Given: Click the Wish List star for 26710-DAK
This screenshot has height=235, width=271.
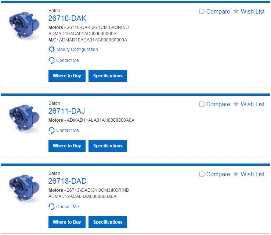Looking at the screenshot, I should (x=236, y=11).
